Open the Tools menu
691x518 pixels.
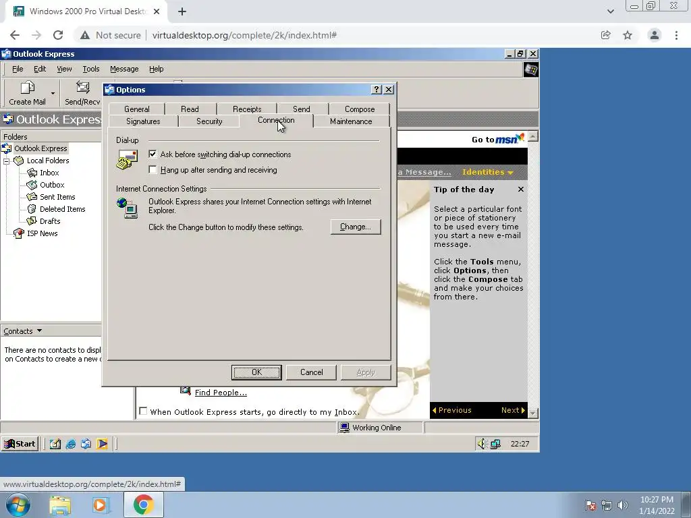[91, 69]
